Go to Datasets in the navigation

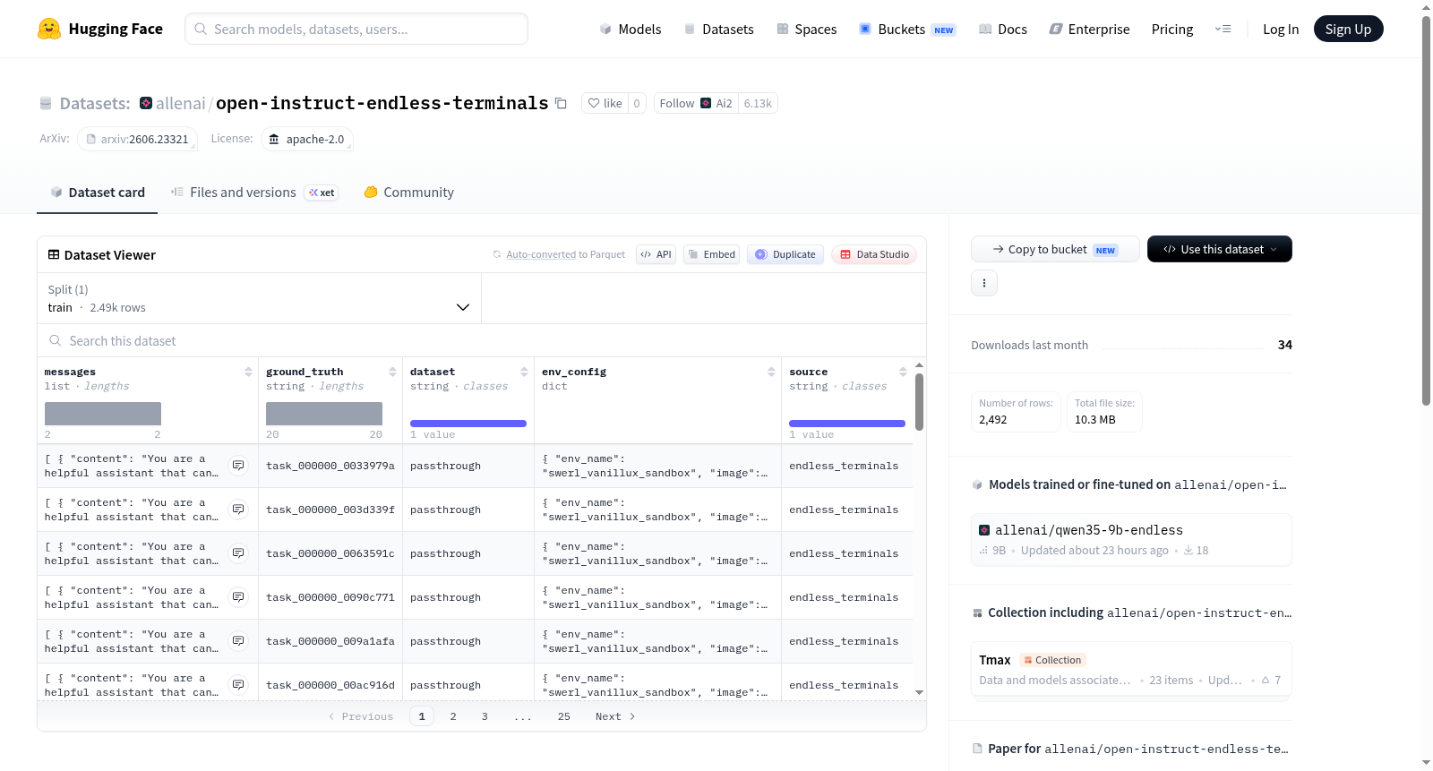pyautogui.click(x=719, y=29)
